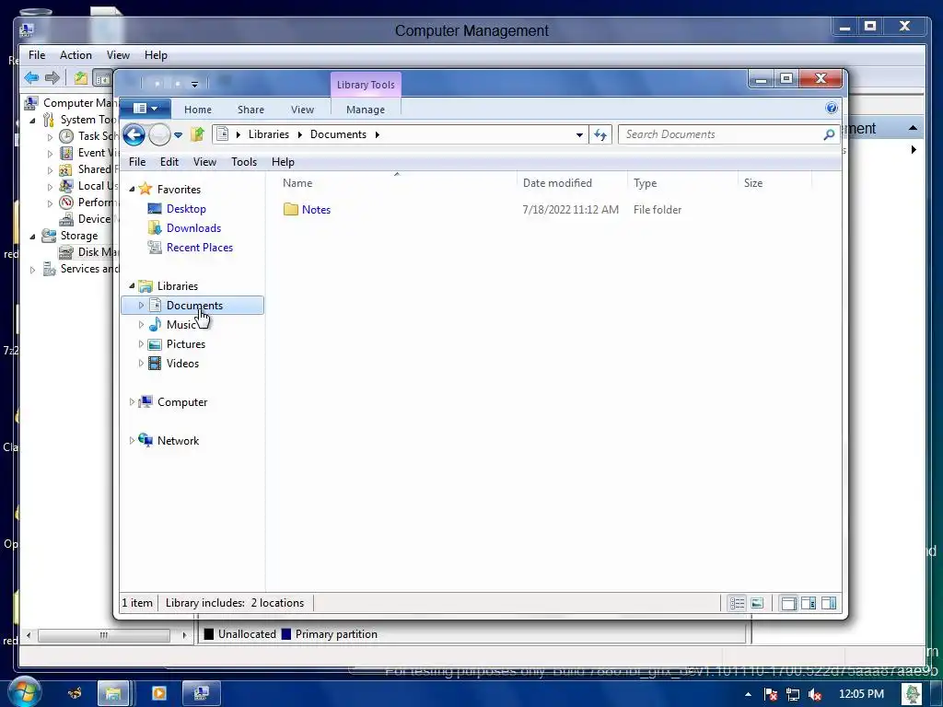Expand the Computer node
The width and height of the screenshot is (943, 707).
[133, 401]
